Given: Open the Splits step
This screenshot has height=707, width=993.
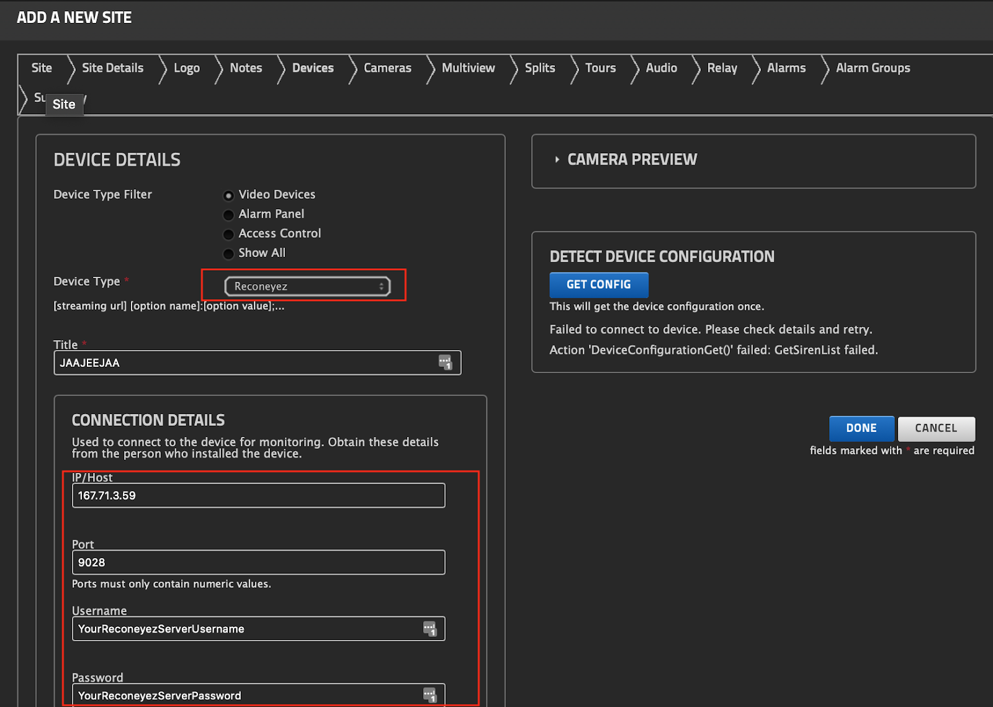Looking at the screenshot, I should pyautogui.click(x=540, y=68).
